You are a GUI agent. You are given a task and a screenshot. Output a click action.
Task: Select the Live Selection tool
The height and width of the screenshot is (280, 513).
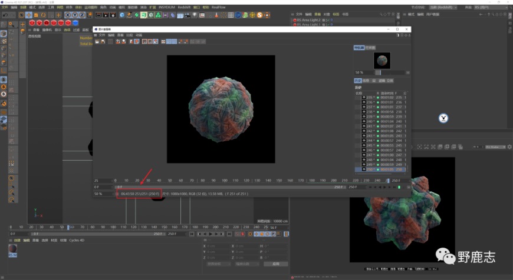22,15
